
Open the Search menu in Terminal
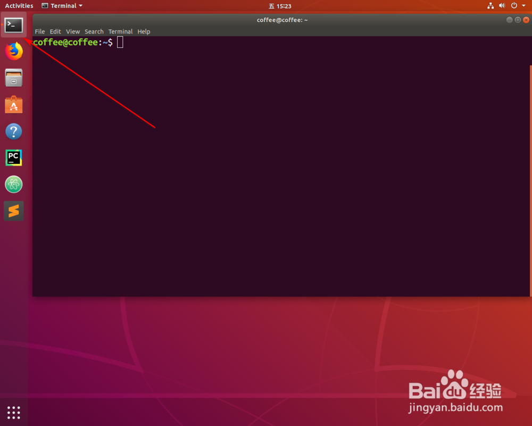tap(94, 31)
